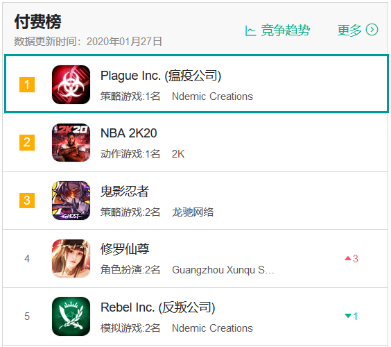The width and height of the screenshot is (391, 347).
Task: Open the 鬼影忍者 app title
Action: 125,192
